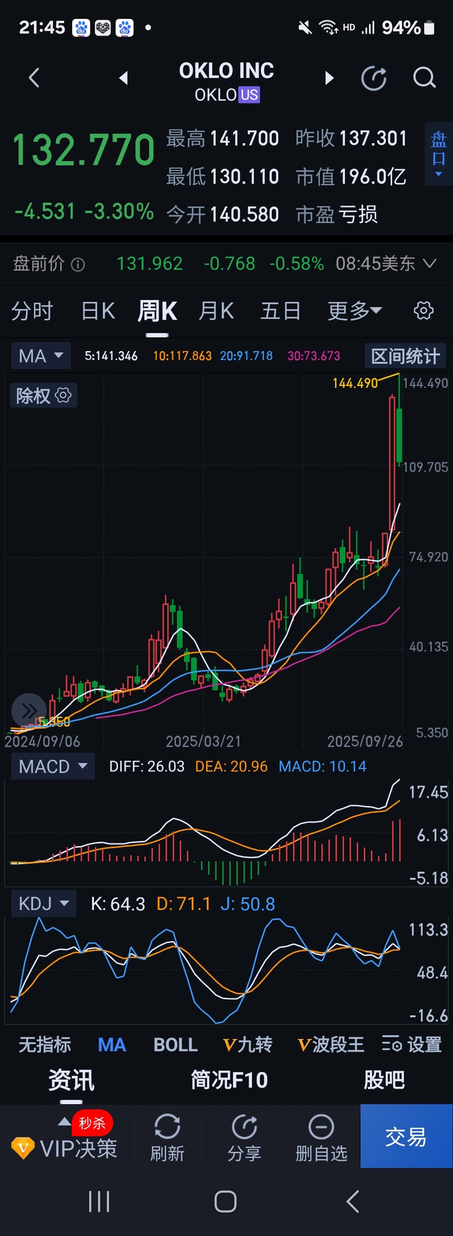Tap the current price 132.770
The width and height of the screenshot is (453, 1236).
pyautogui.click(x=84, y=150)
